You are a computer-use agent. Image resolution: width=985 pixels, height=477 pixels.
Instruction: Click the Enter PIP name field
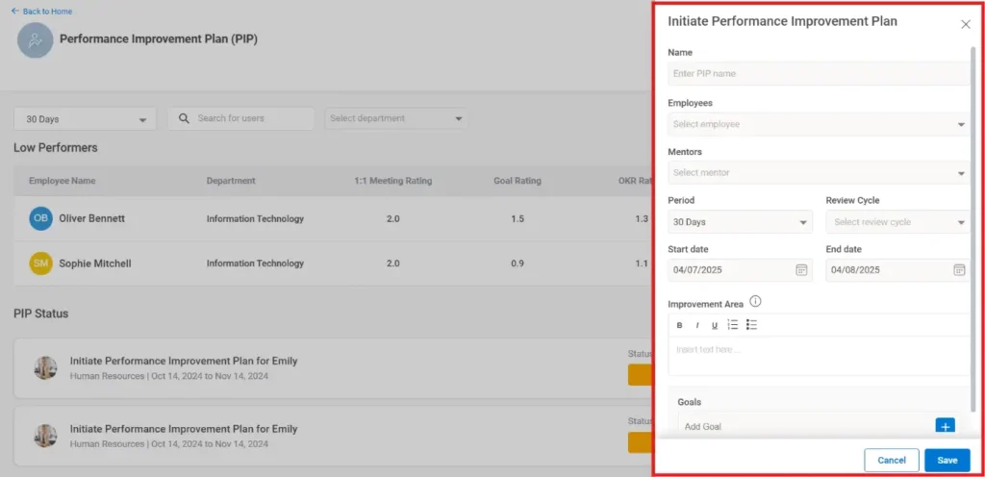(818, 74)
